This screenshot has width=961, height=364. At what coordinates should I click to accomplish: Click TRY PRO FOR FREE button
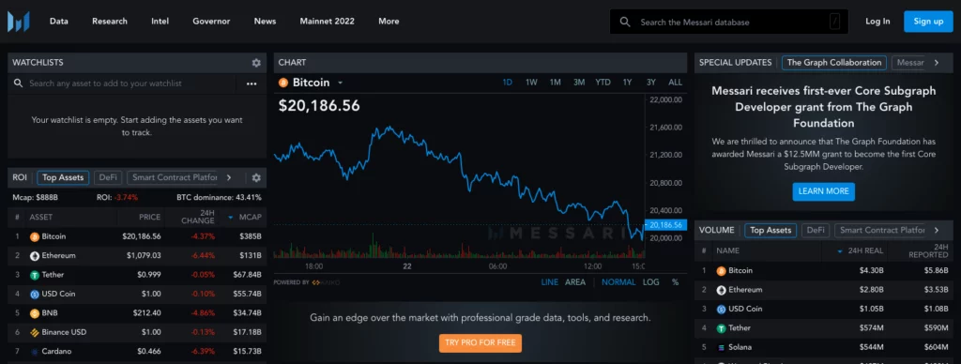pos(480,342)
